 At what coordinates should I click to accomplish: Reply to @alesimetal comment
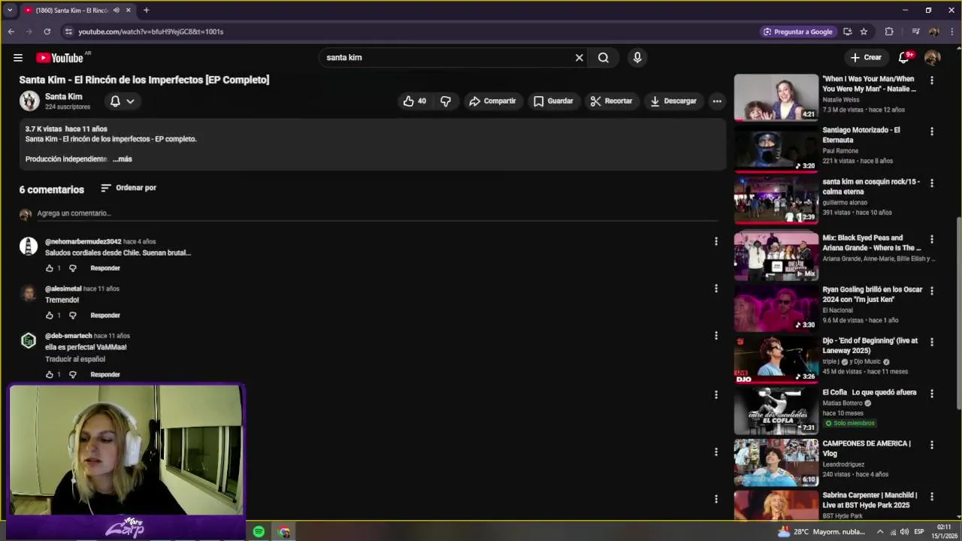(105, 316)
